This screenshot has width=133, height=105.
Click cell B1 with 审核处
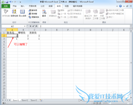23,33
